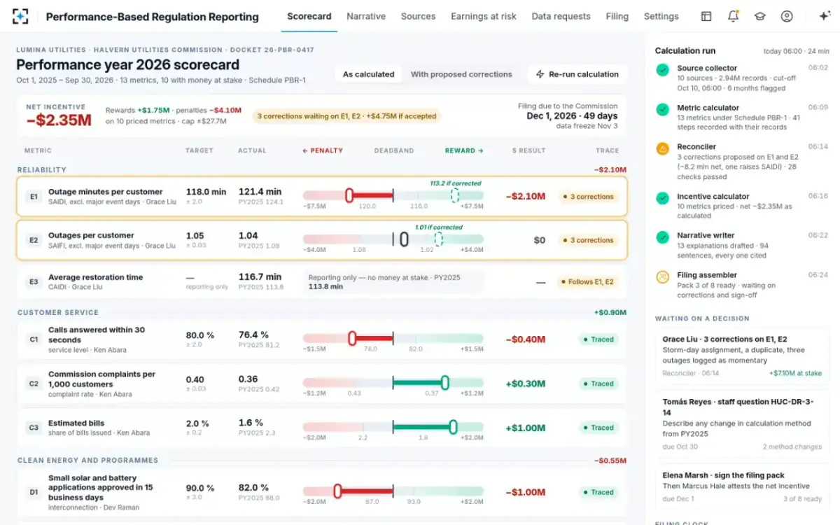Screen dimensions: 840x525
Task: Click the TRACE column header
Action: (x=608, y=150)
